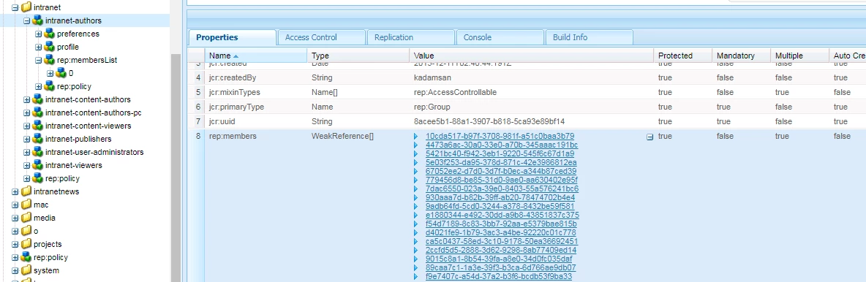Click the media folder icon

pos(26,218)
